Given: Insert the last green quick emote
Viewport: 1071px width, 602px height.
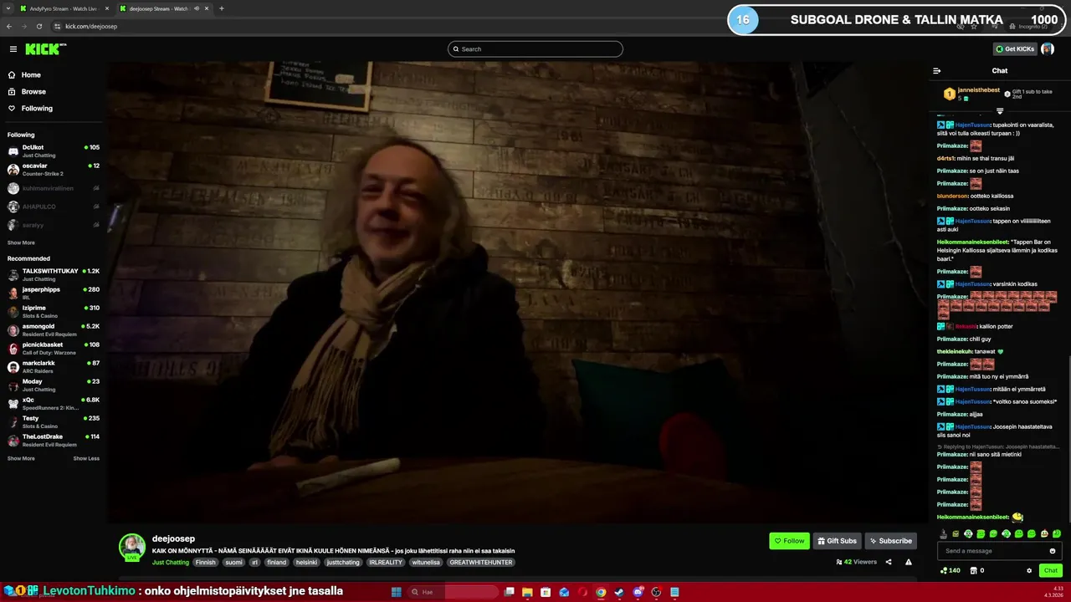Looking at the screenshot, I should (x=1057, y=533).
